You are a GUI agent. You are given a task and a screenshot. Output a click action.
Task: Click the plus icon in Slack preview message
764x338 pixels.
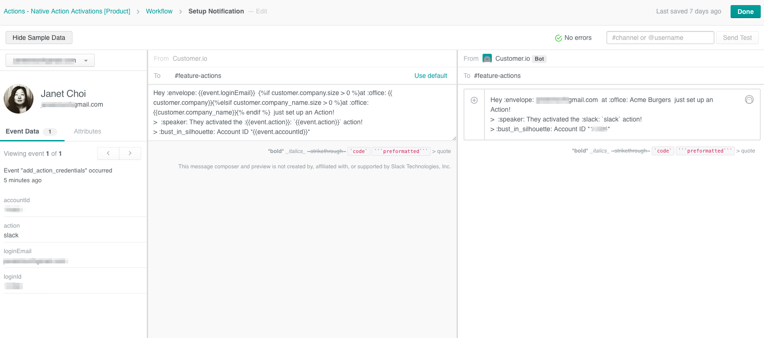474,100
